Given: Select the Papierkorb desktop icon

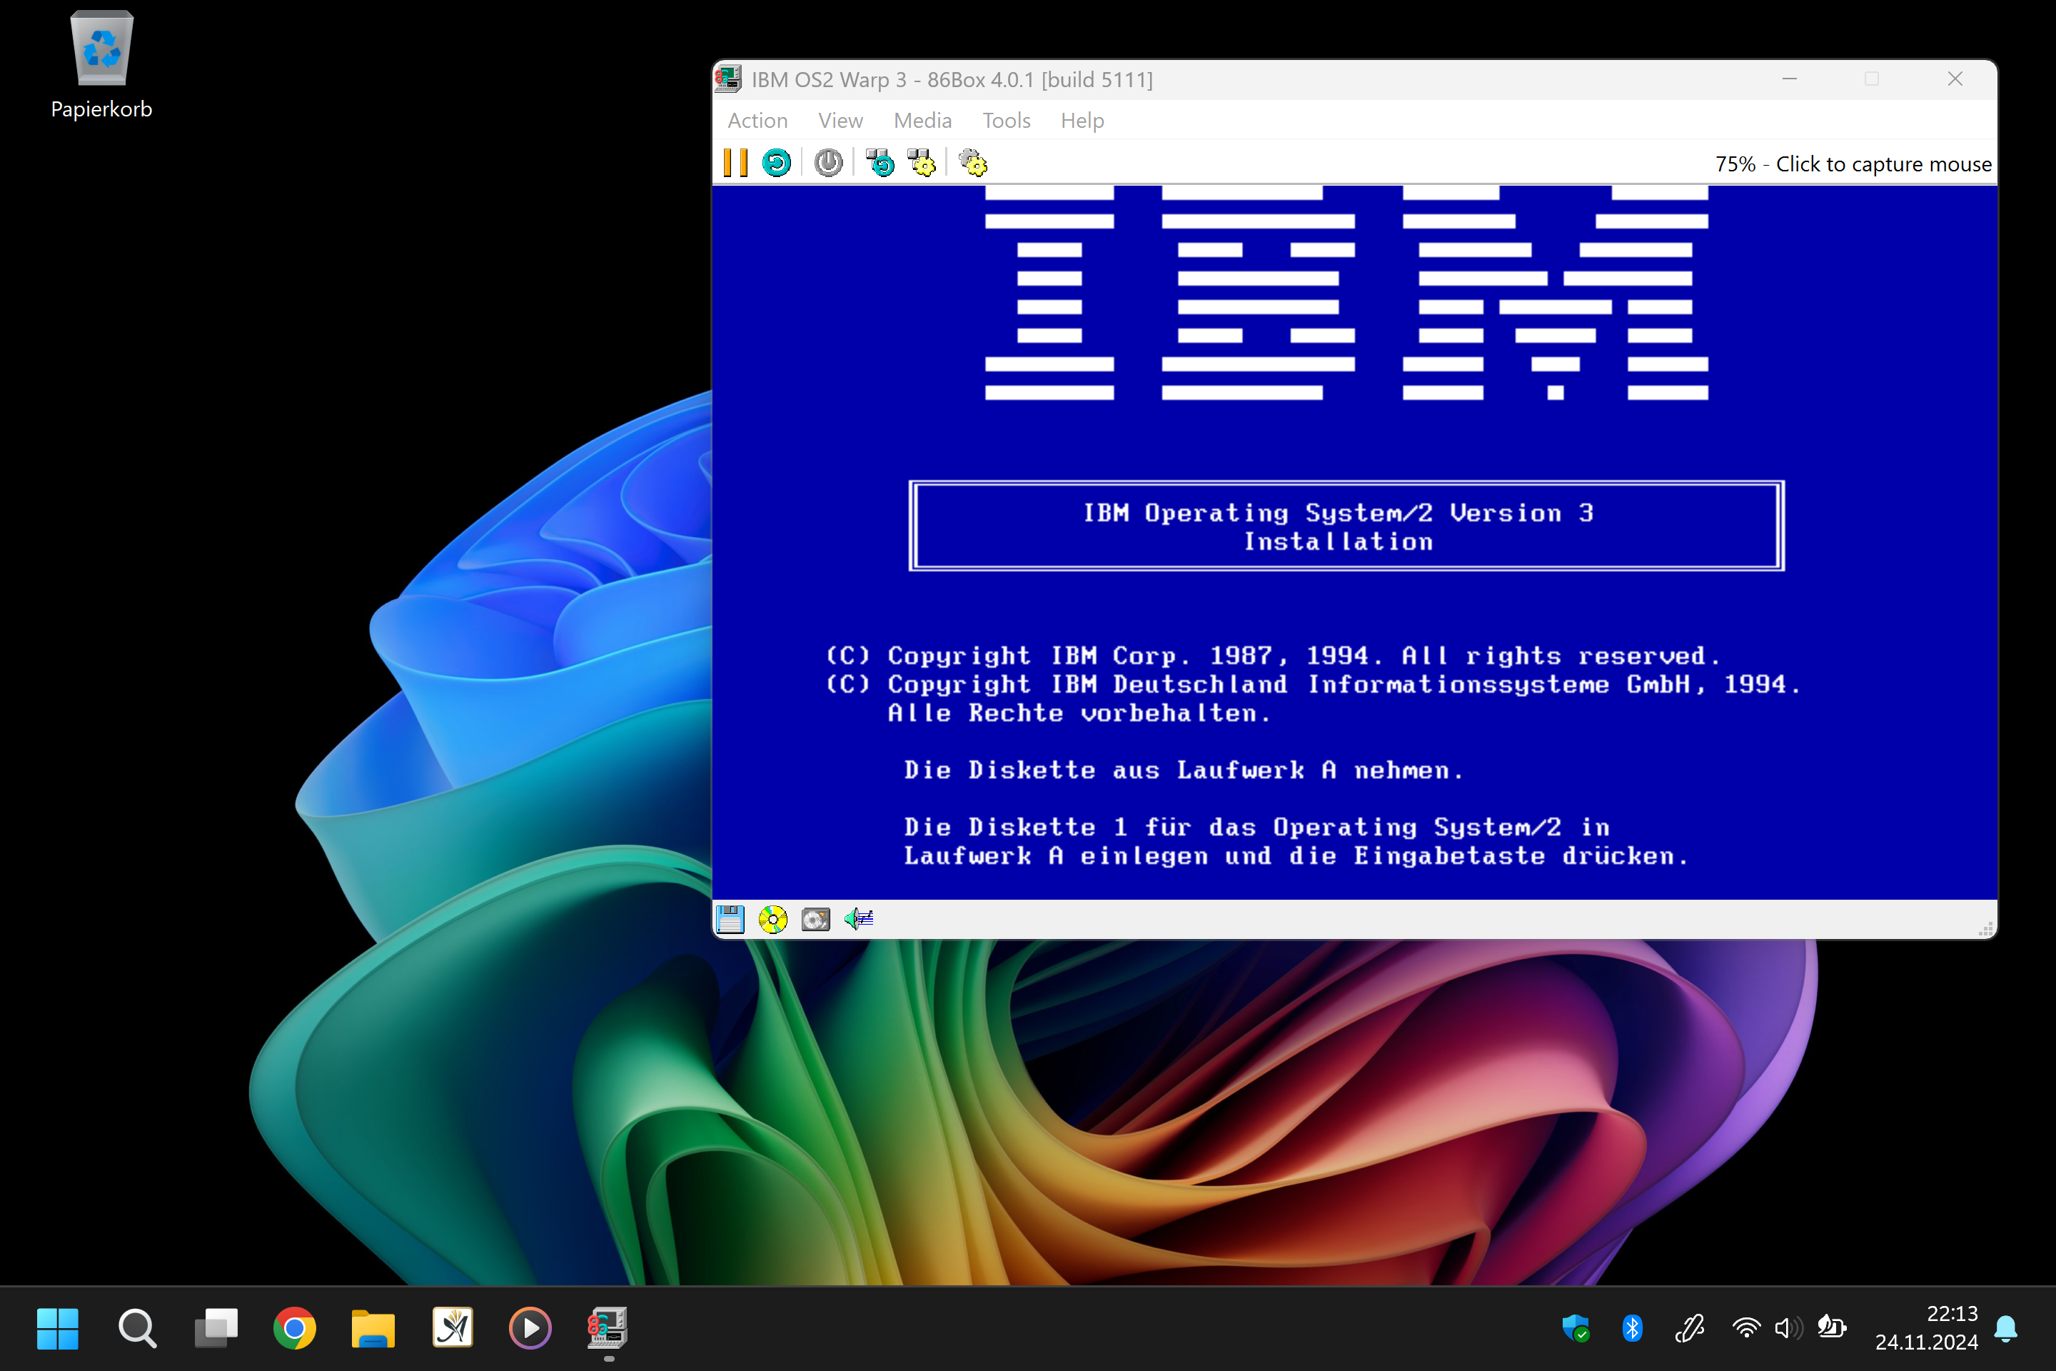Looking at the screenshot, I should point(101,65).
